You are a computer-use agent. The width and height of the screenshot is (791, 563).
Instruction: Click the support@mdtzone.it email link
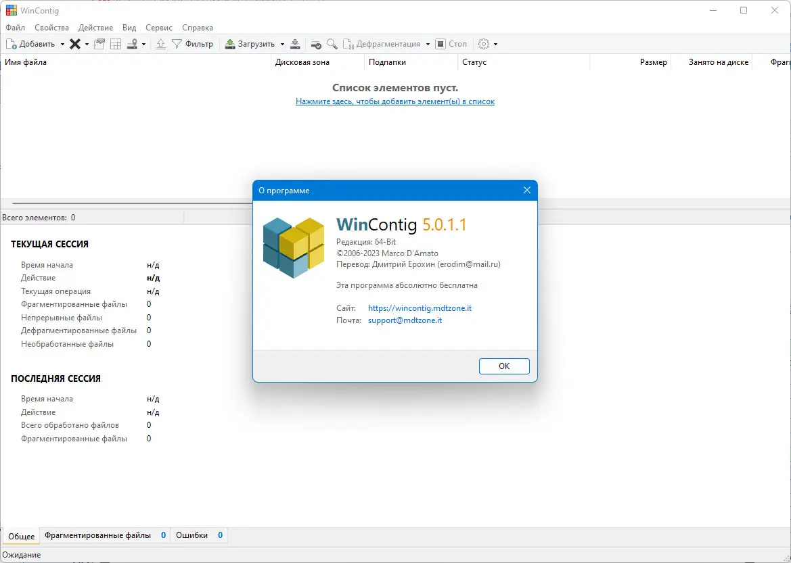pyautogui.click(x=405, y=320)
